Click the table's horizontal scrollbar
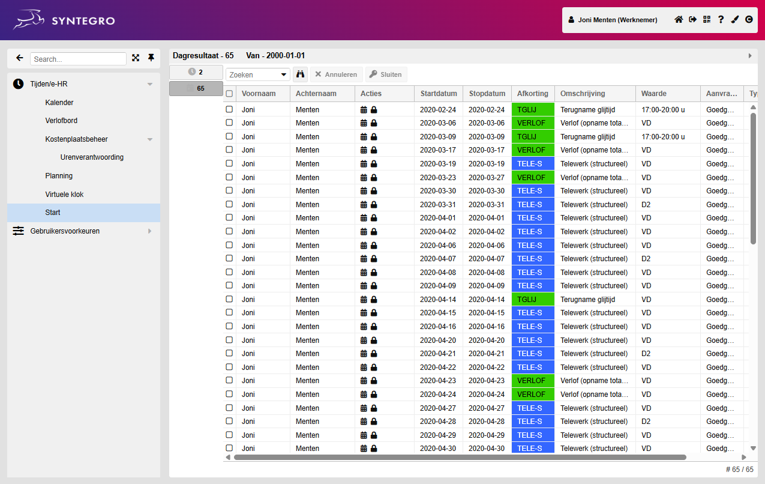Image resolution: width=765 pixels, height=484 pixels. (x=460, y=457)
